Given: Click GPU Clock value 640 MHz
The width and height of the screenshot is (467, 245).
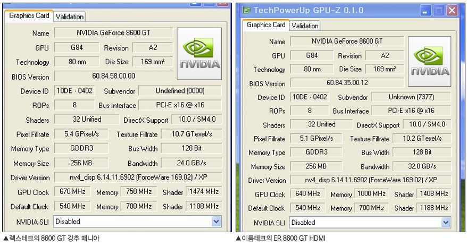Looking at the screenshot, I should tap(307, 194).
